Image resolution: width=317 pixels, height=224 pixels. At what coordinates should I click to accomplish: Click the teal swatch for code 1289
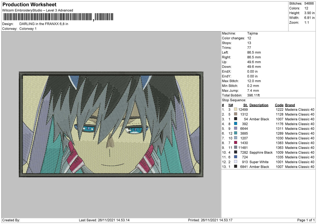[x=236, y=133]
